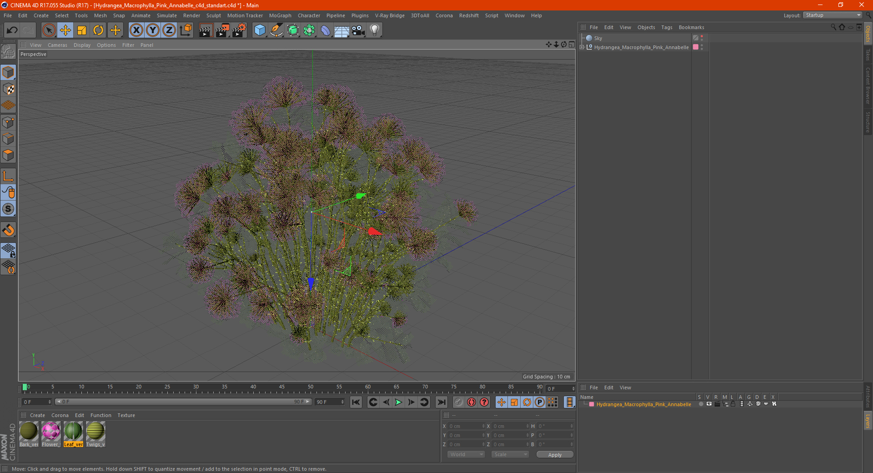Step to next frame
Viewport: 873px width, 473px height.
pos(411,402)
